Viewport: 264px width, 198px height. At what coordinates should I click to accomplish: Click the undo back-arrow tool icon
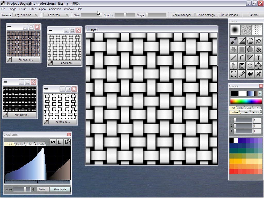point(250,74)
